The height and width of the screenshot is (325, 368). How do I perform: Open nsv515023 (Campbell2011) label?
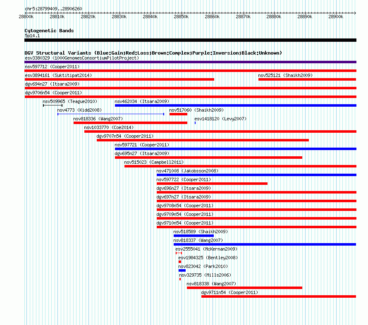[154, 162]
